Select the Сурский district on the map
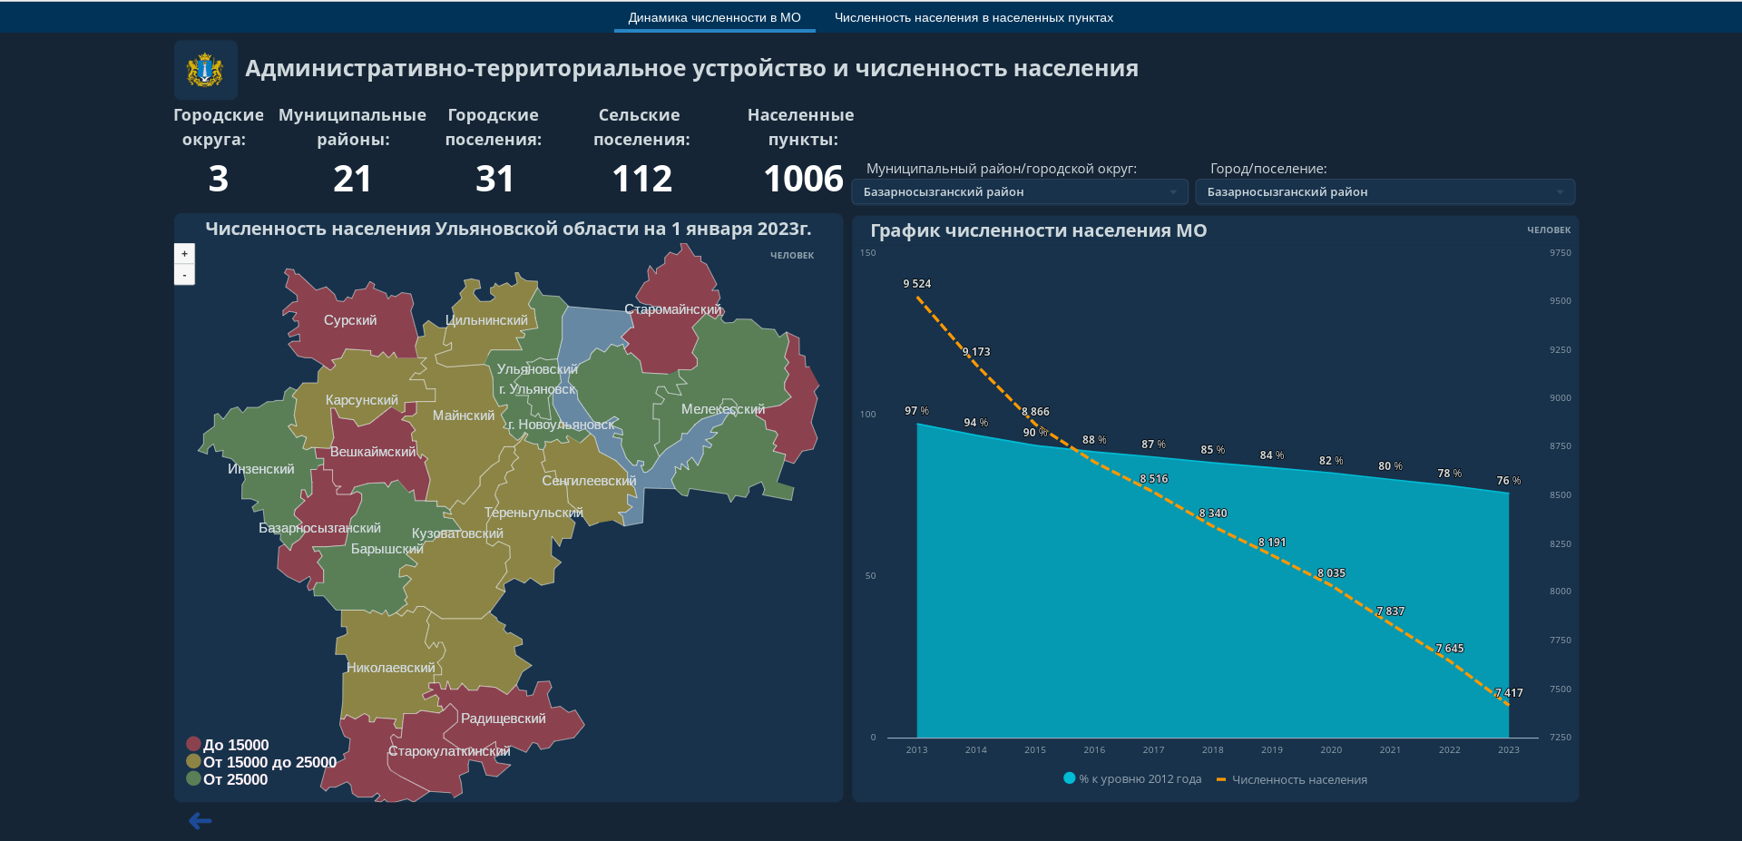 pyautogui.click(x=350, y=320)
